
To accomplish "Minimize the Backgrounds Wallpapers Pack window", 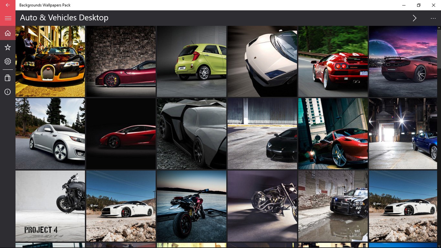I will [404, 5].
